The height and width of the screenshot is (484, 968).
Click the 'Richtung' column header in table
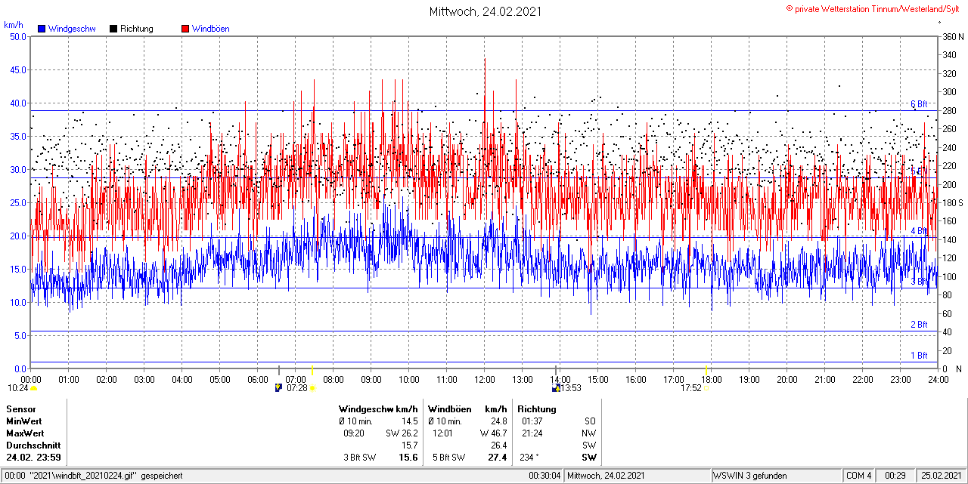pyautogui.click(x=537, y=409)
